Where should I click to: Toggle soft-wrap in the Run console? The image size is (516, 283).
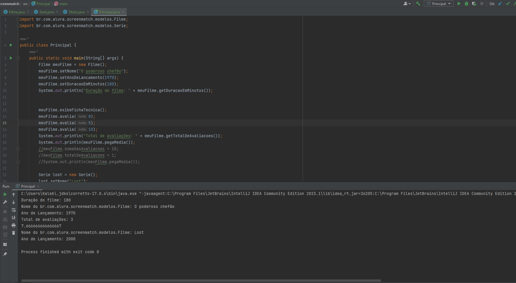click(14, 210)
